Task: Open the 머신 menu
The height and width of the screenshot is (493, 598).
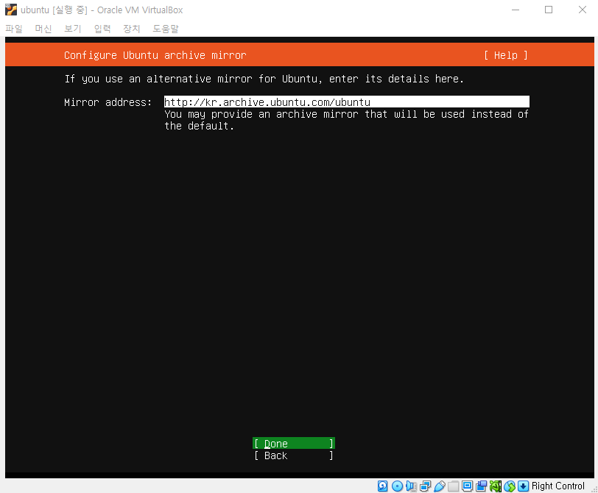Action: pos(43,29)
